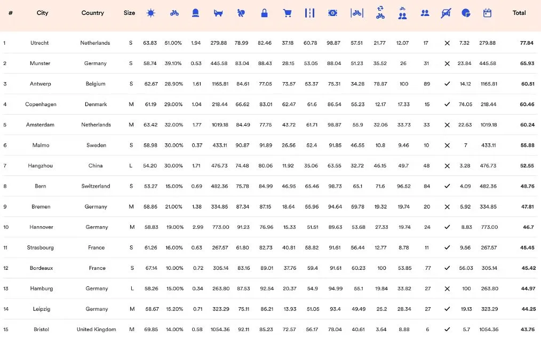
Task: Click the road lanes column icon
Action: tap(309, 13)
